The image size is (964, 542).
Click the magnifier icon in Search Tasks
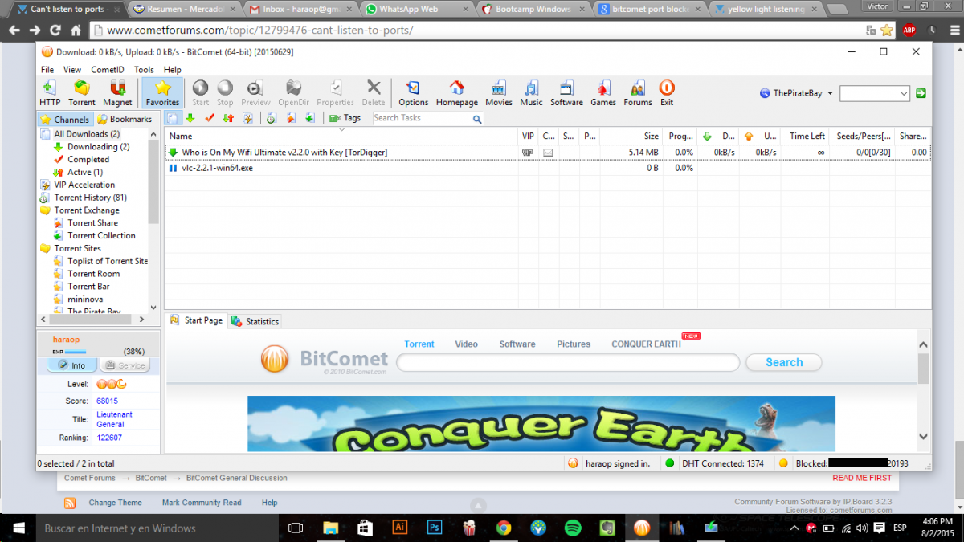click(x=477, y=119)
